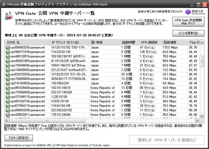Click the title bar application icon

point(4,4)
